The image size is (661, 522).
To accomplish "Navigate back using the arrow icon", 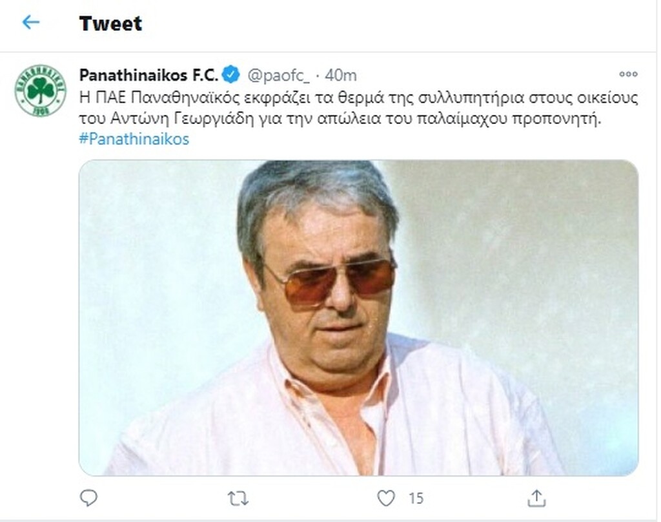I will point(32,23).
